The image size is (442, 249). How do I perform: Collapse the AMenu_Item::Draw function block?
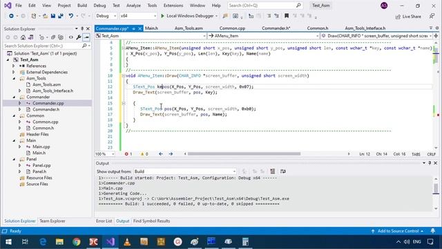[x=123, y=75]
